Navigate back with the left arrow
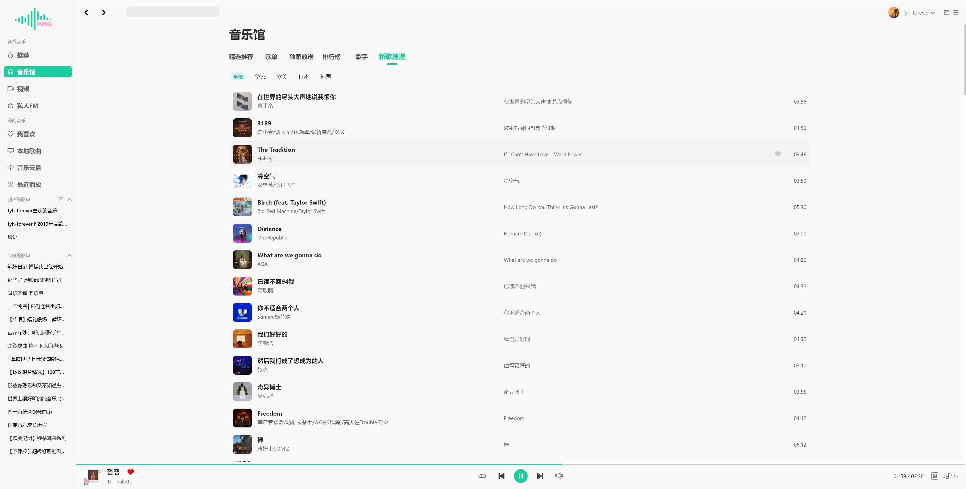The height and width of the screenshot is (489, 966). (86, 12)
